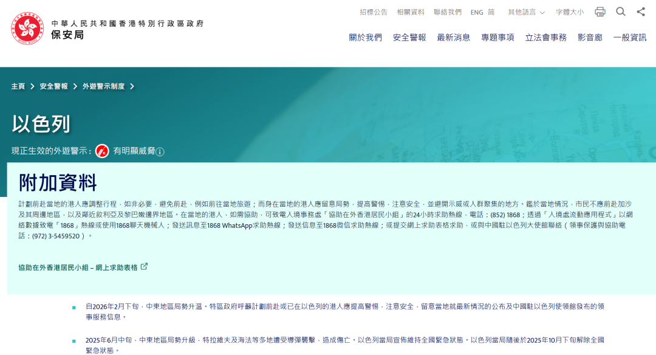Click chevron after 外遊警示制度 breadcrumb
The height and width of the screenshot is (355, 656).
132,86
